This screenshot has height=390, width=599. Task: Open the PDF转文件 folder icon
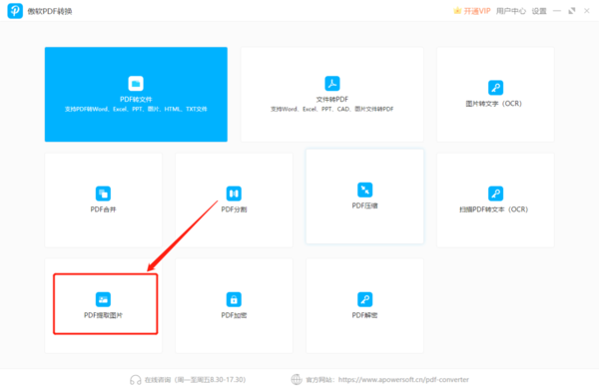click(x=136, y=84)
